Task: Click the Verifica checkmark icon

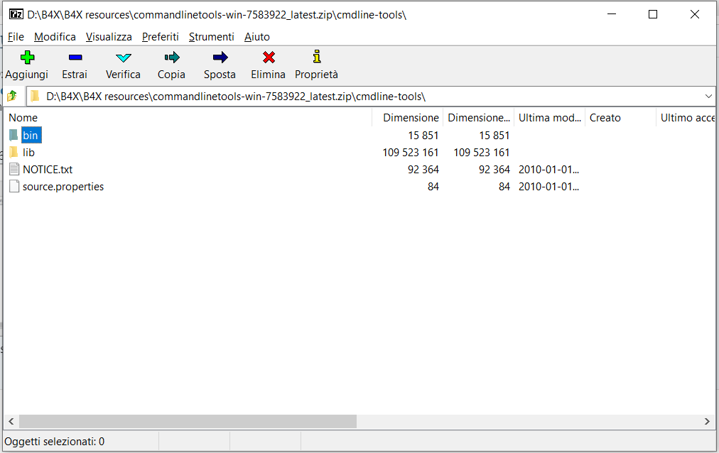Action: click(x=124, y=58)
